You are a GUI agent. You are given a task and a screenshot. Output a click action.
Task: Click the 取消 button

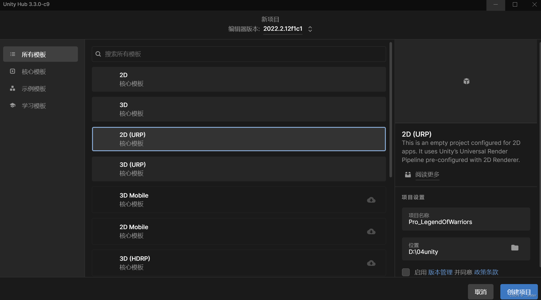click(480, 292)
